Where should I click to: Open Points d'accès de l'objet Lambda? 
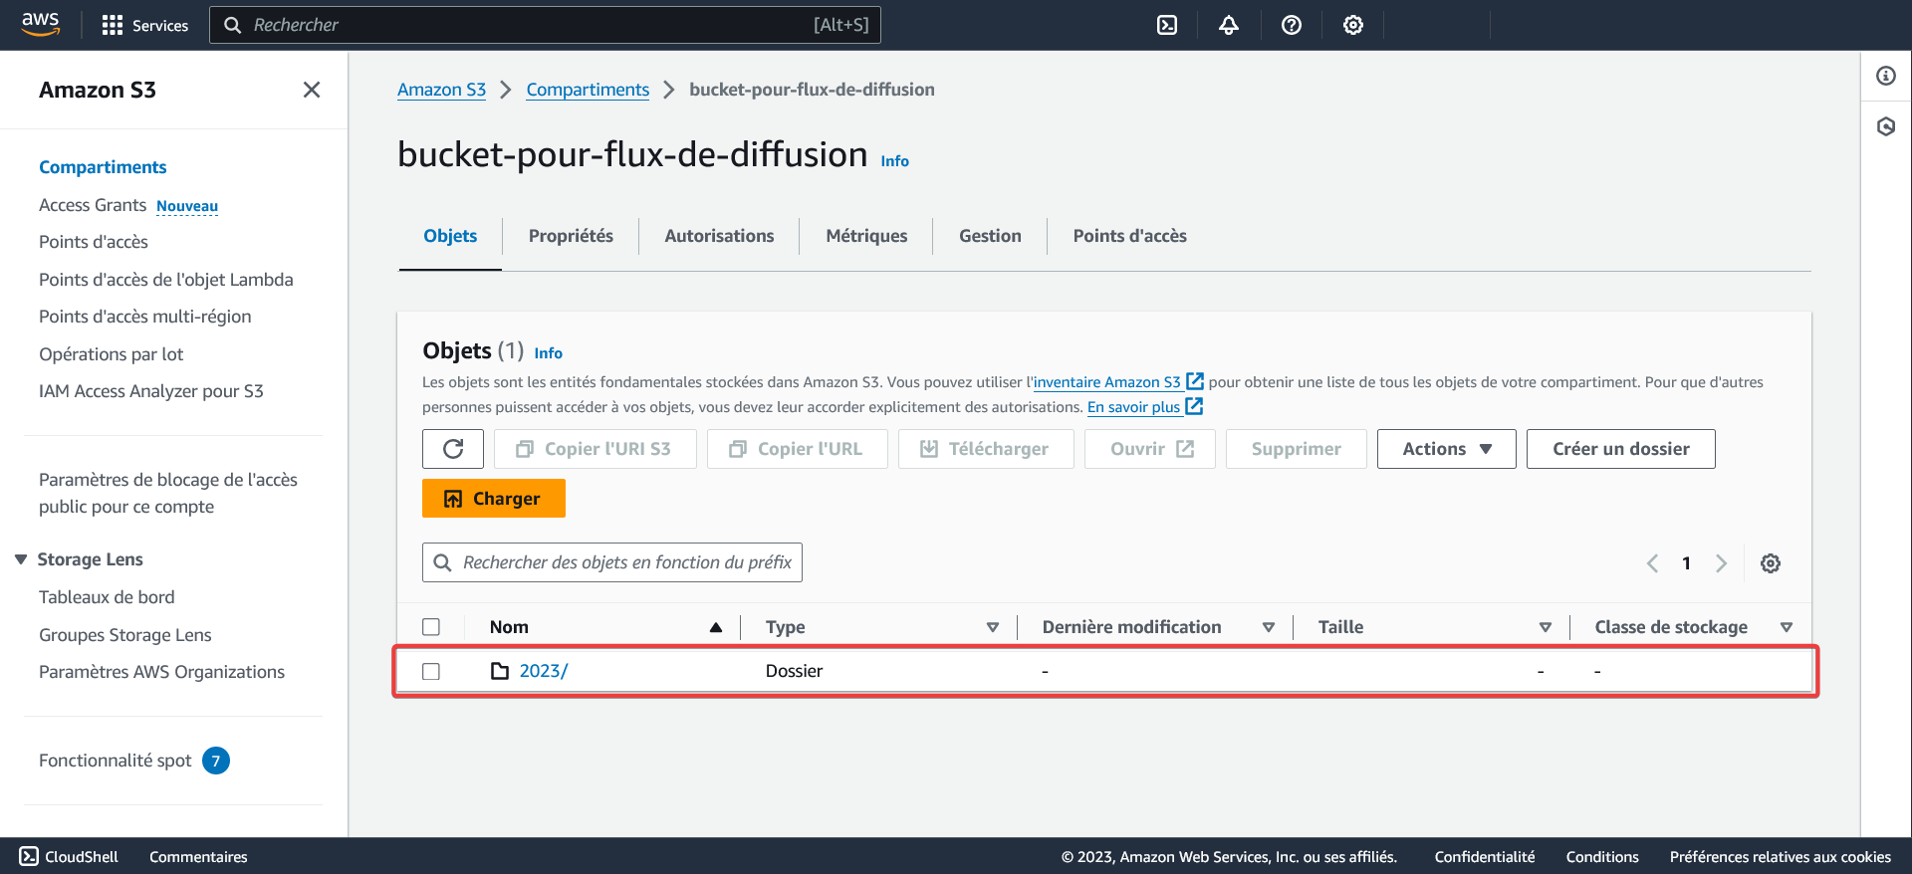pos(166,280)
